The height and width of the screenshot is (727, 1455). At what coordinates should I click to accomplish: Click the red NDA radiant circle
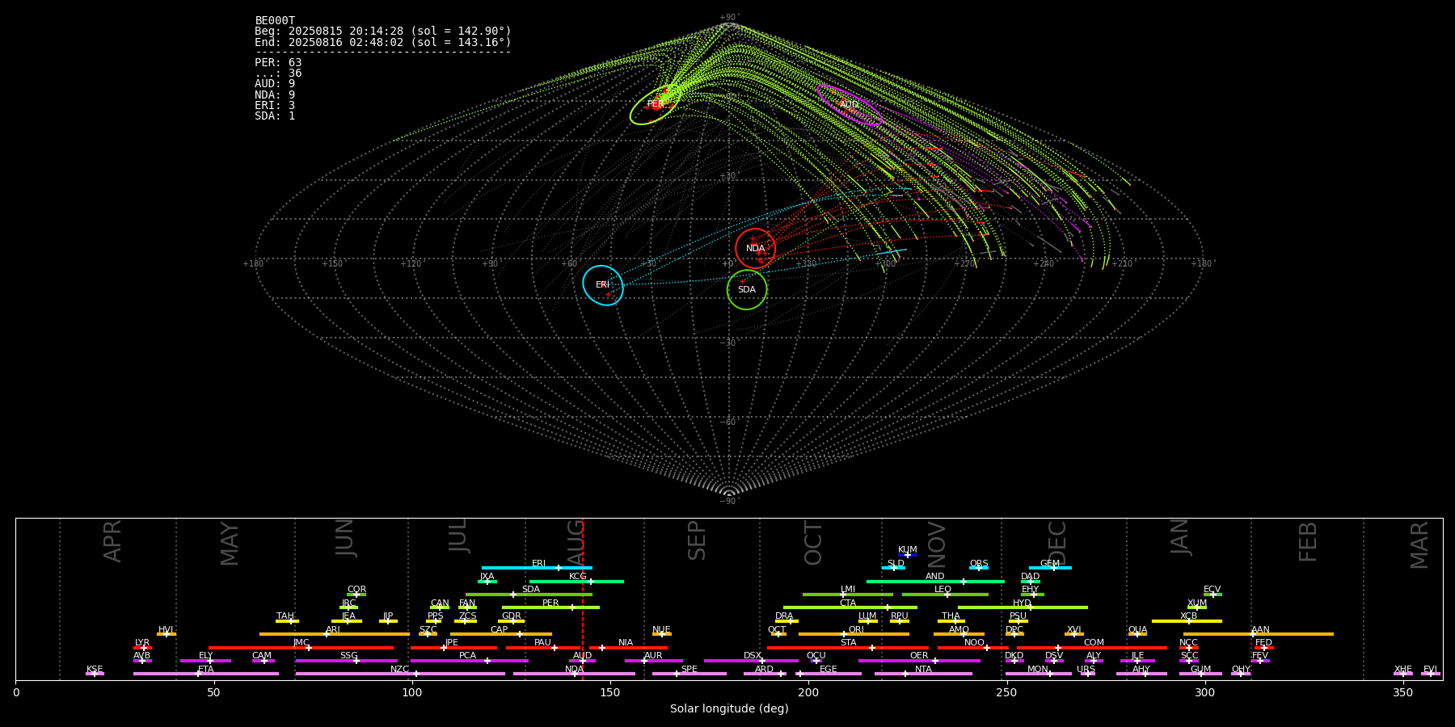[x=755, y=248]
